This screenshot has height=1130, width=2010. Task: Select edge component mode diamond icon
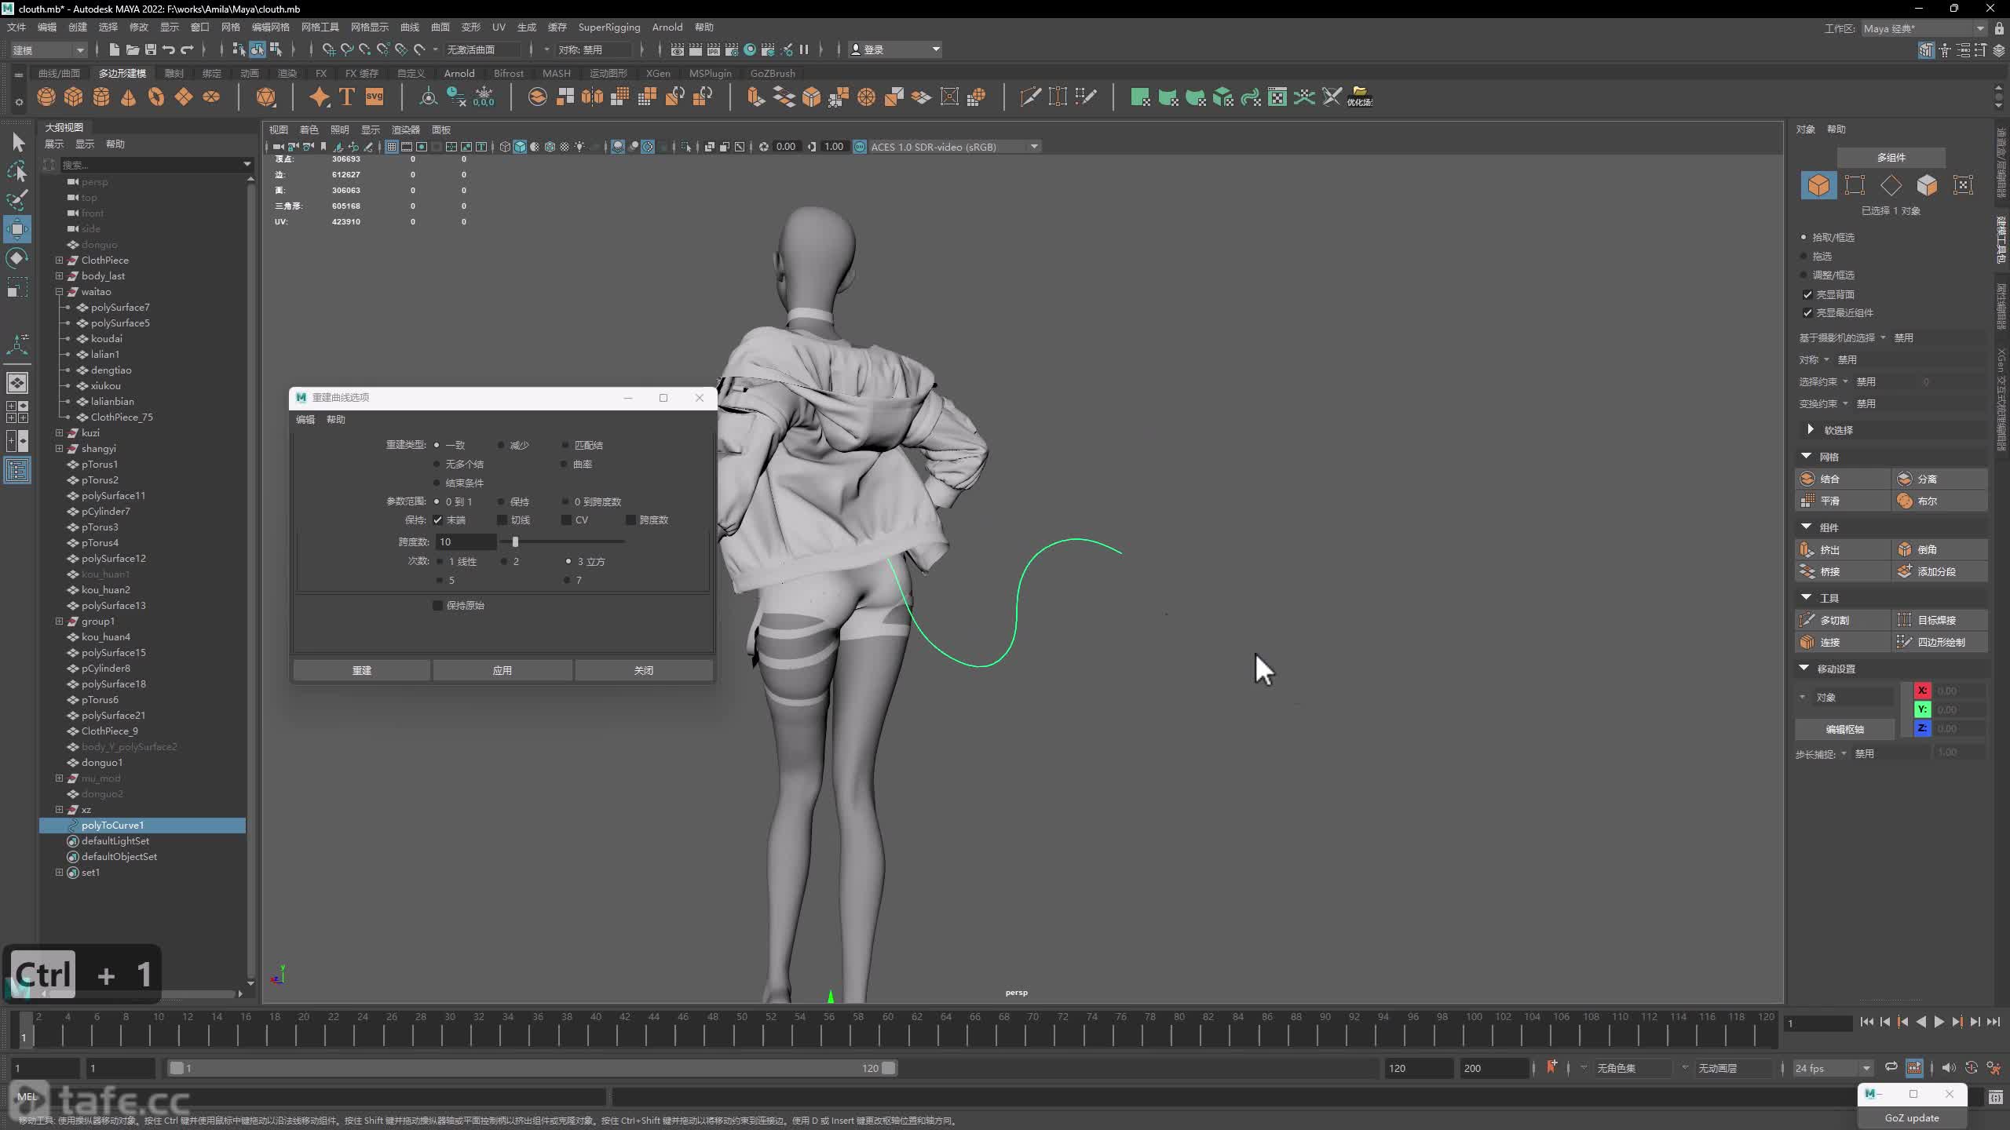point(1891,185)
